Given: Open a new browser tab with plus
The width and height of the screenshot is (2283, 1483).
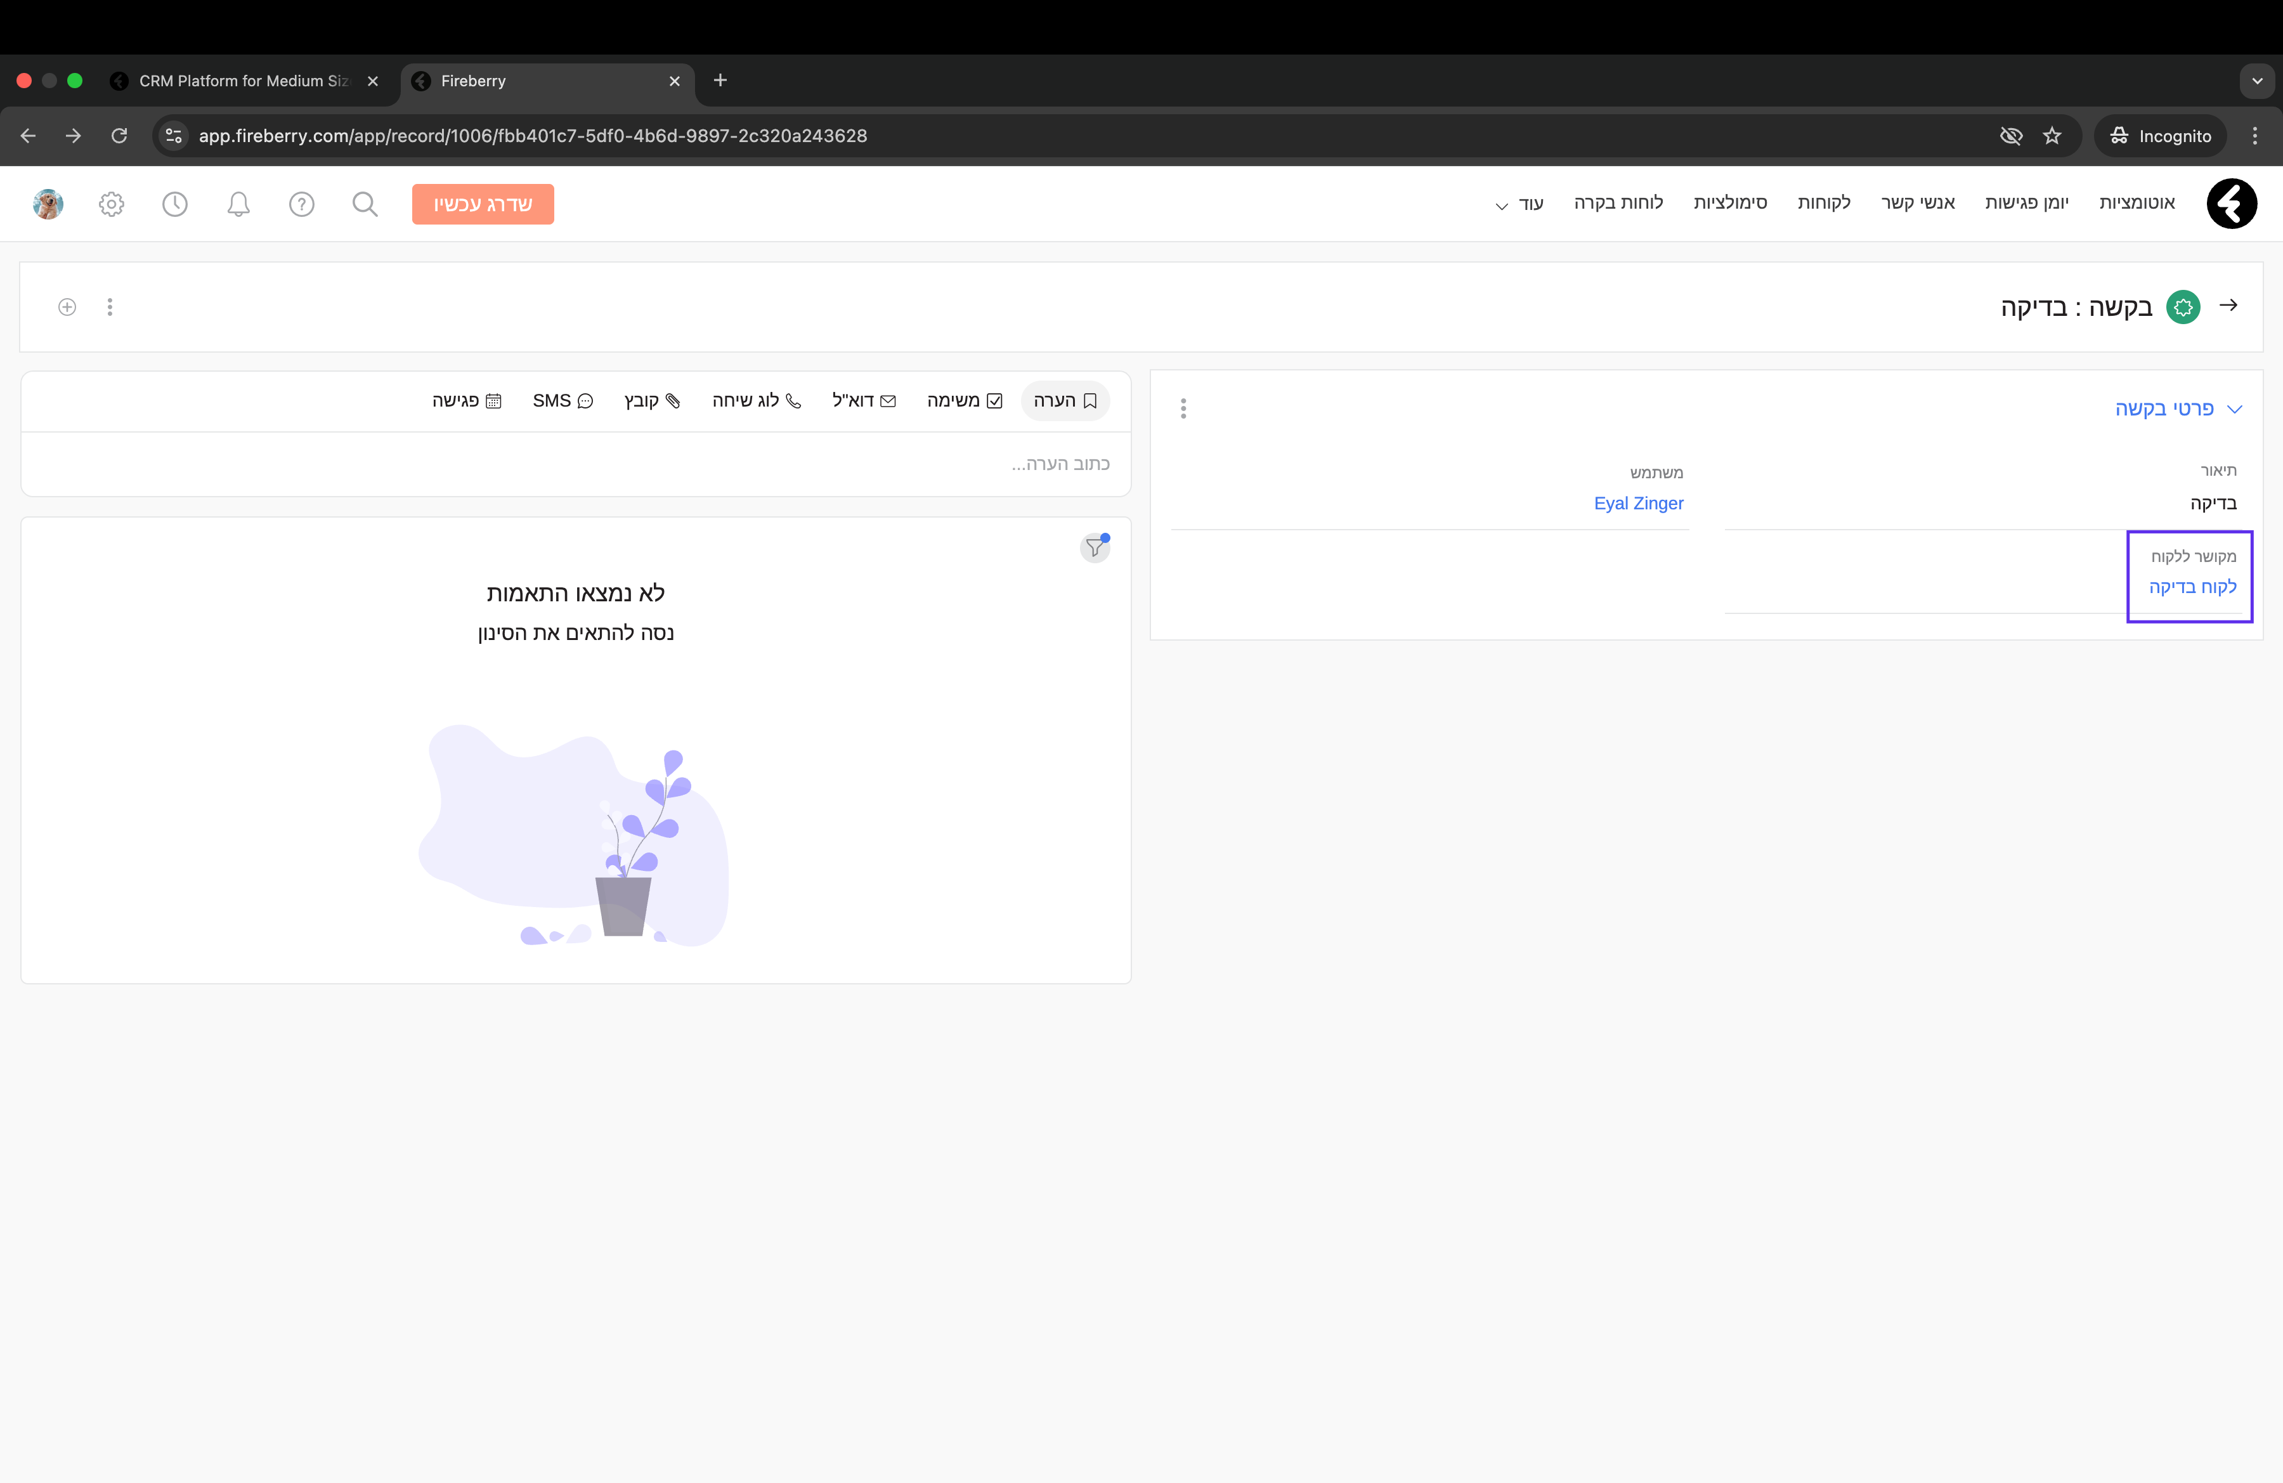Looking at the screenshot, I should click(720, 80).
